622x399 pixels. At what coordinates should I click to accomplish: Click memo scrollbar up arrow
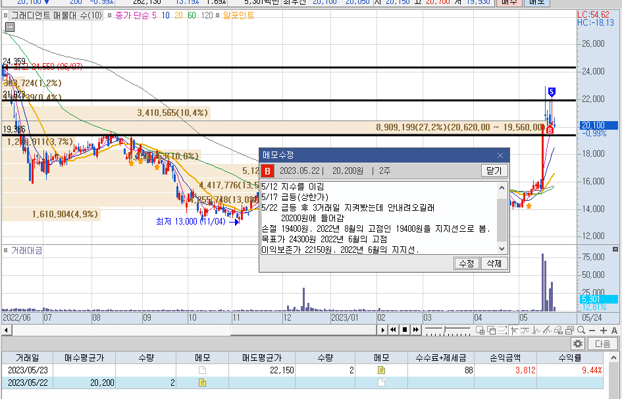point(502,188)
